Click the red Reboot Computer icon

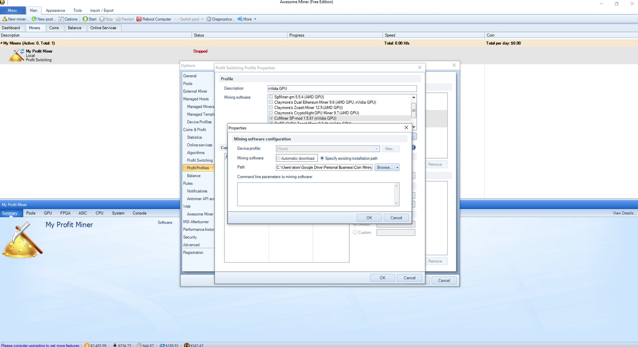point(139,19)
